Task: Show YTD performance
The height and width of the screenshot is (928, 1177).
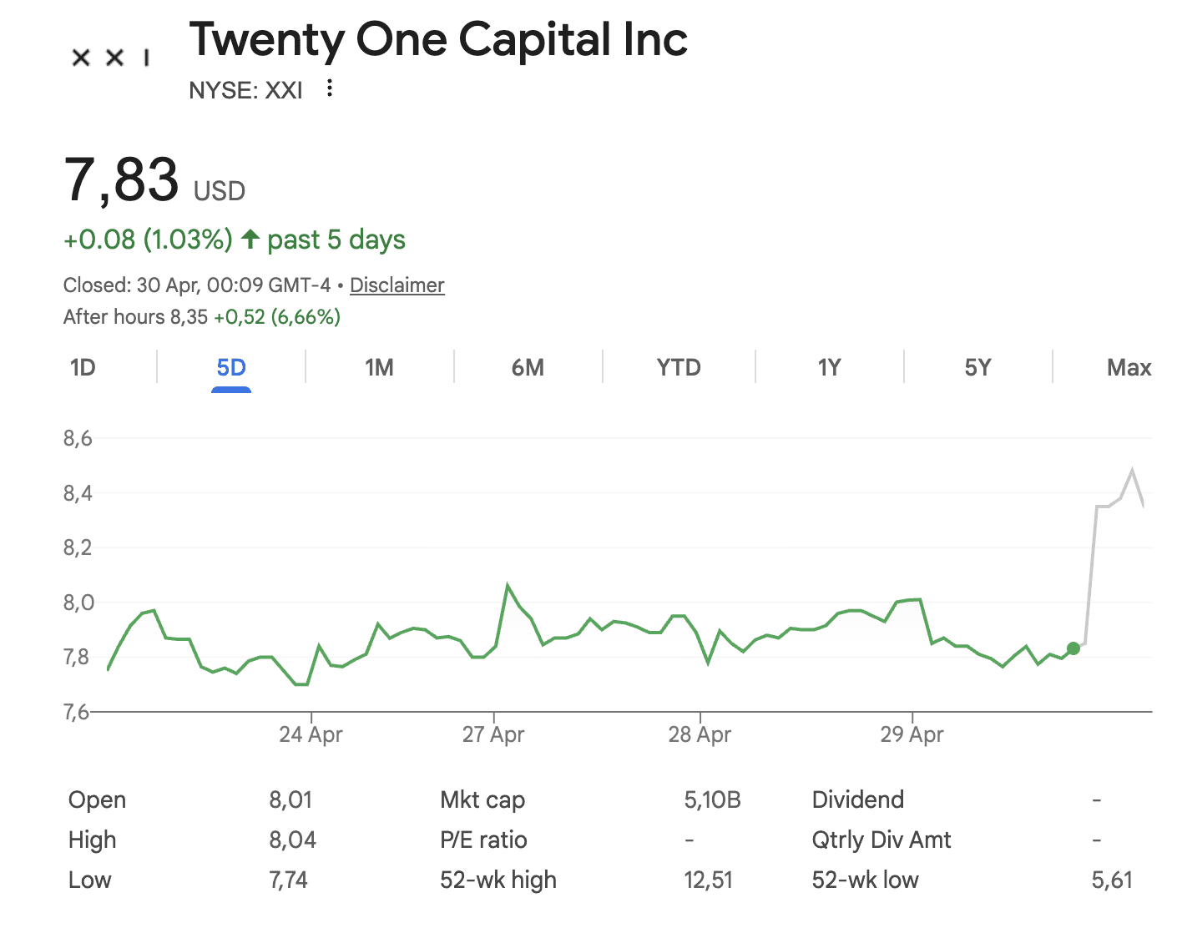Action: click(x=677, y=367)
